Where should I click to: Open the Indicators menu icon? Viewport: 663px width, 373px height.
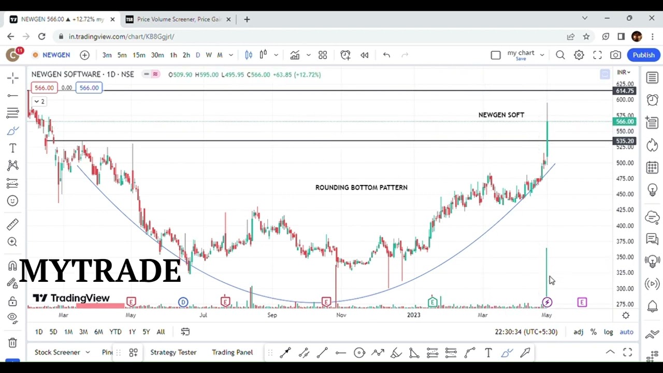coord(295,55)
